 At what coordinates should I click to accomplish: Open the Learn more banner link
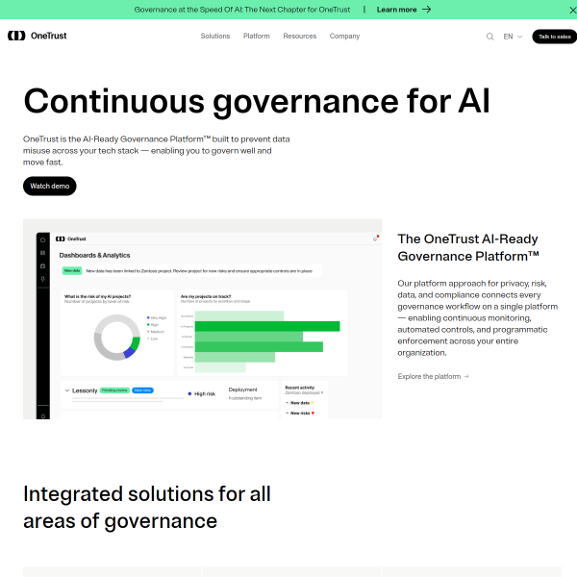coord(404,10)
